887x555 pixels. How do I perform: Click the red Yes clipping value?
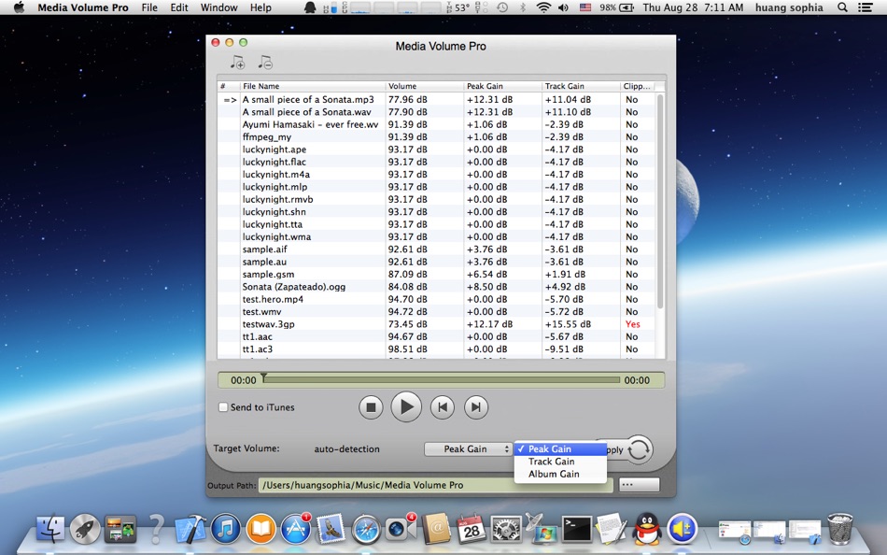click(x=632, y=324)
